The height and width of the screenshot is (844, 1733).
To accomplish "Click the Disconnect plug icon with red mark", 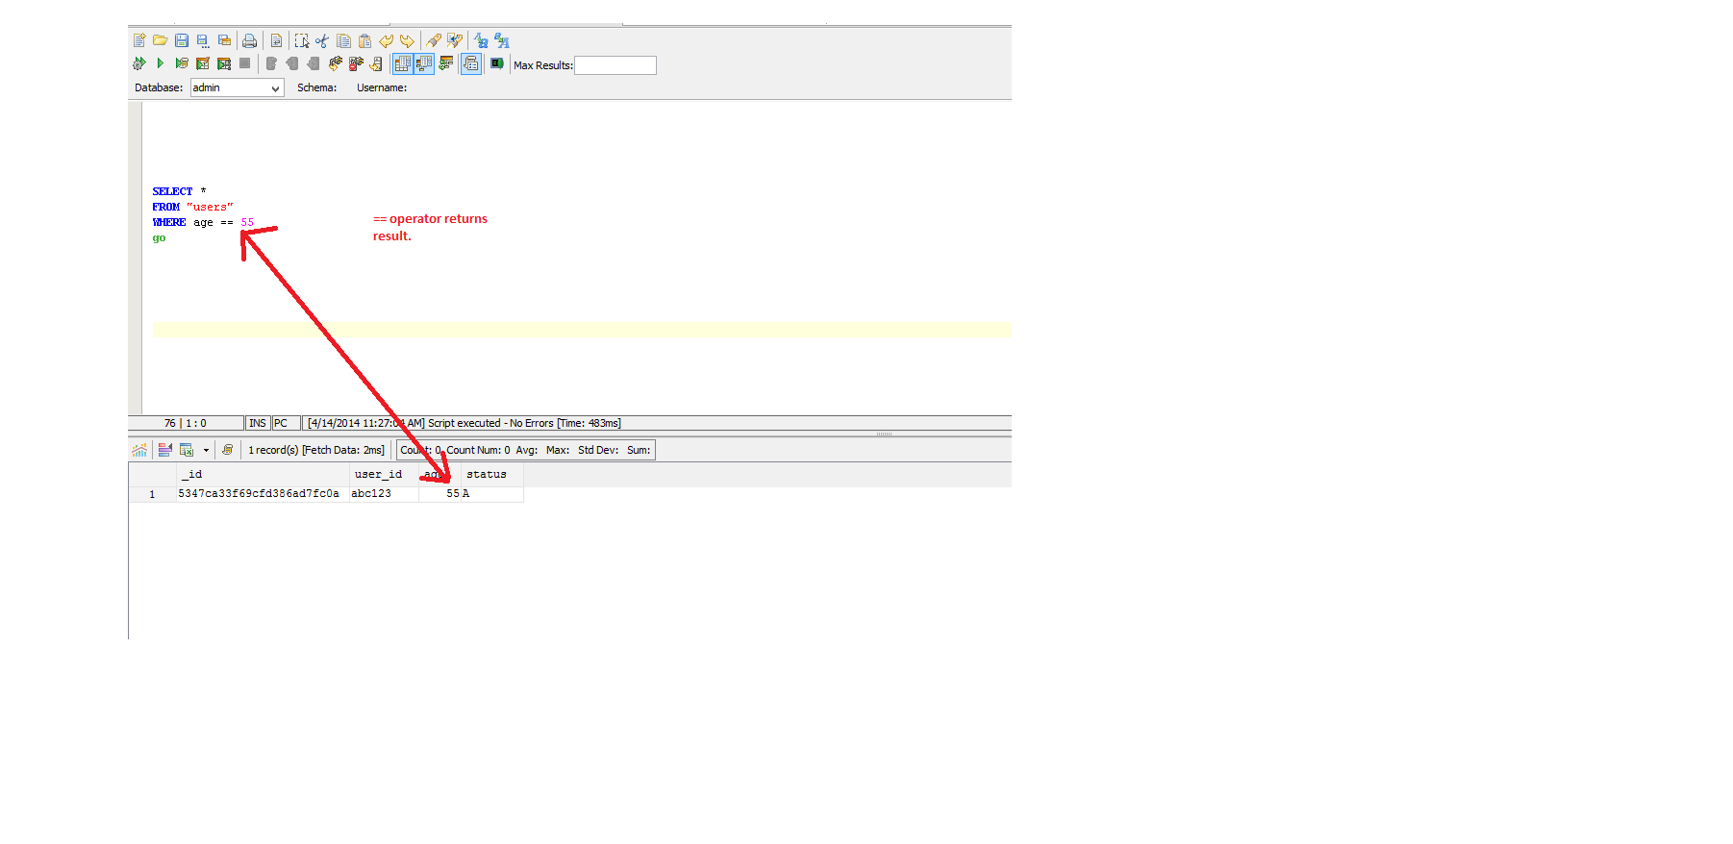I will pos(356,63).
